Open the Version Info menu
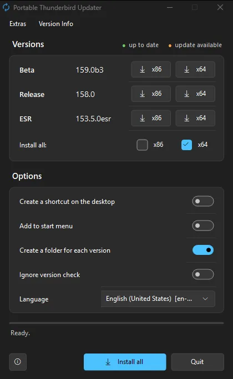 pyautogui.click(x=56, y=24)
